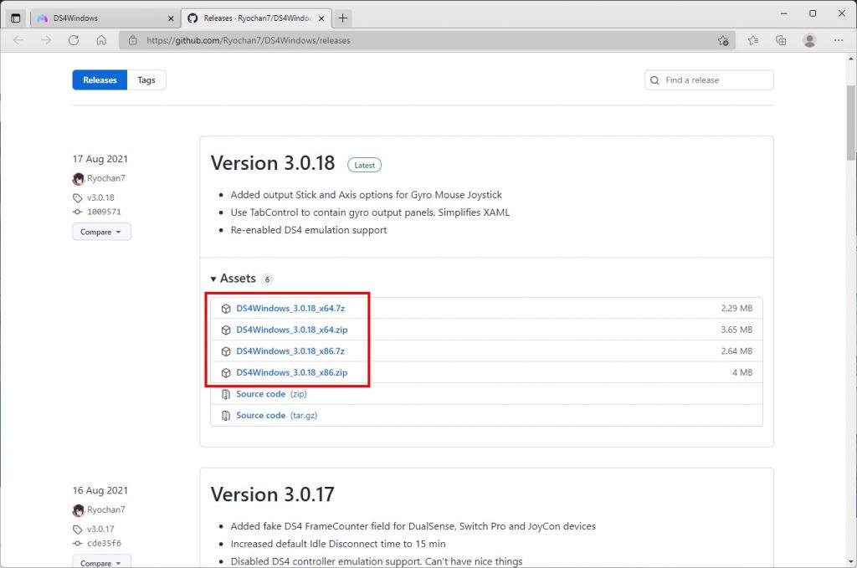Click the Latest badge
Viewport: 857px width, 568px height.
(365, 165)
